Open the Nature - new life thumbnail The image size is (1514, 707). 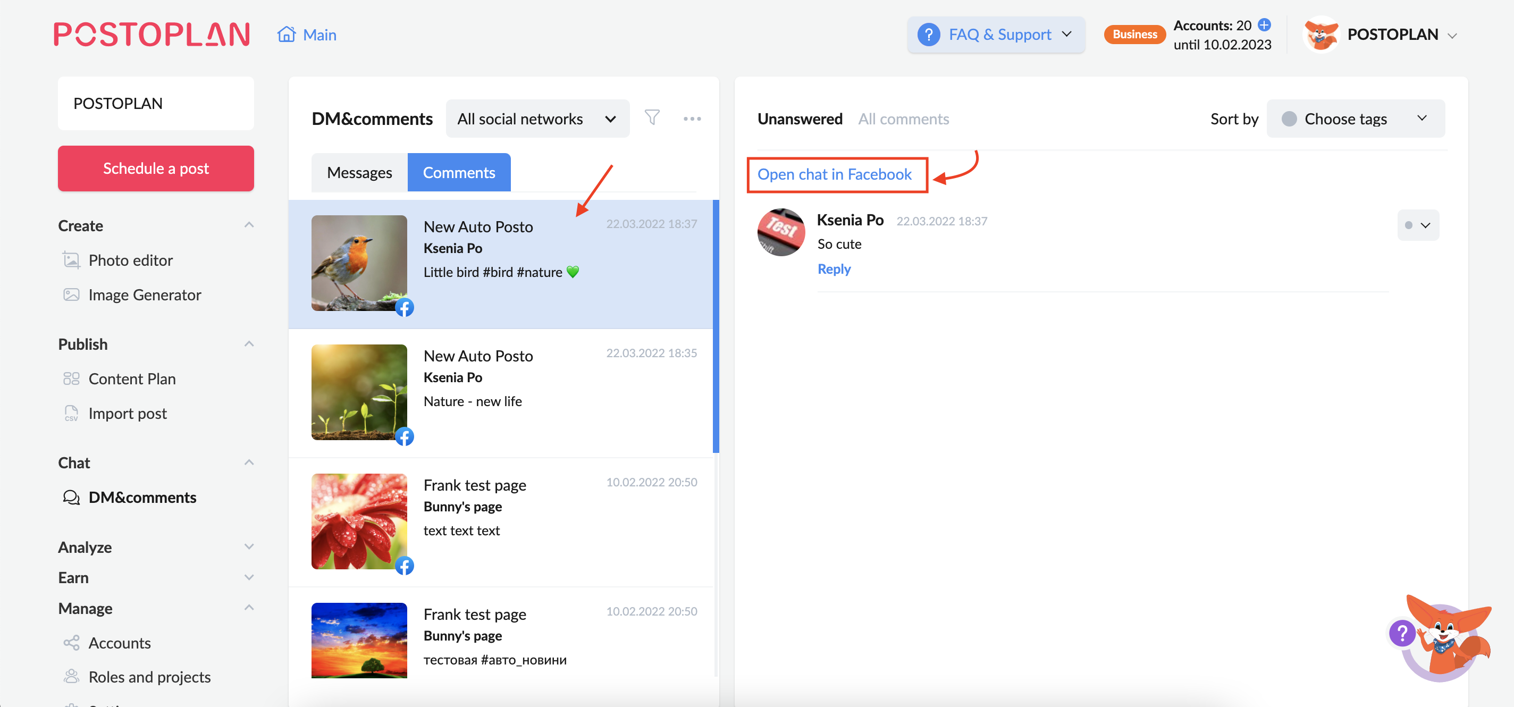click(358, 392)
